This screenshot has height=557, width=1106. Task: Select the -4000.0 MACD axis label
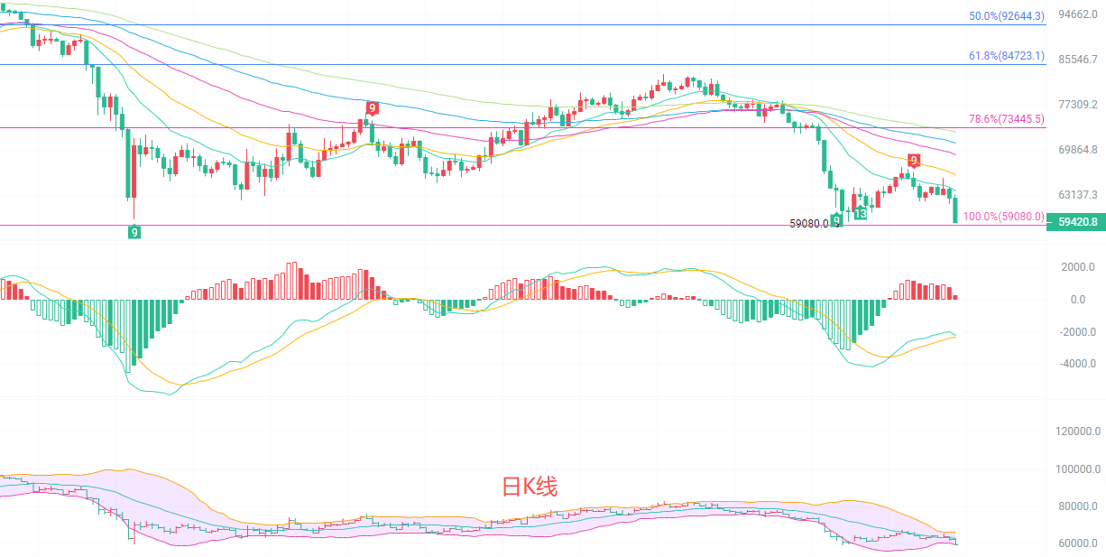1079,365
